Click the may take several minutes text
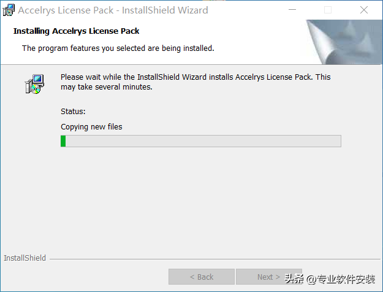Image resolution: width=383 pixels, height=292 pixels. click(107, 87)
